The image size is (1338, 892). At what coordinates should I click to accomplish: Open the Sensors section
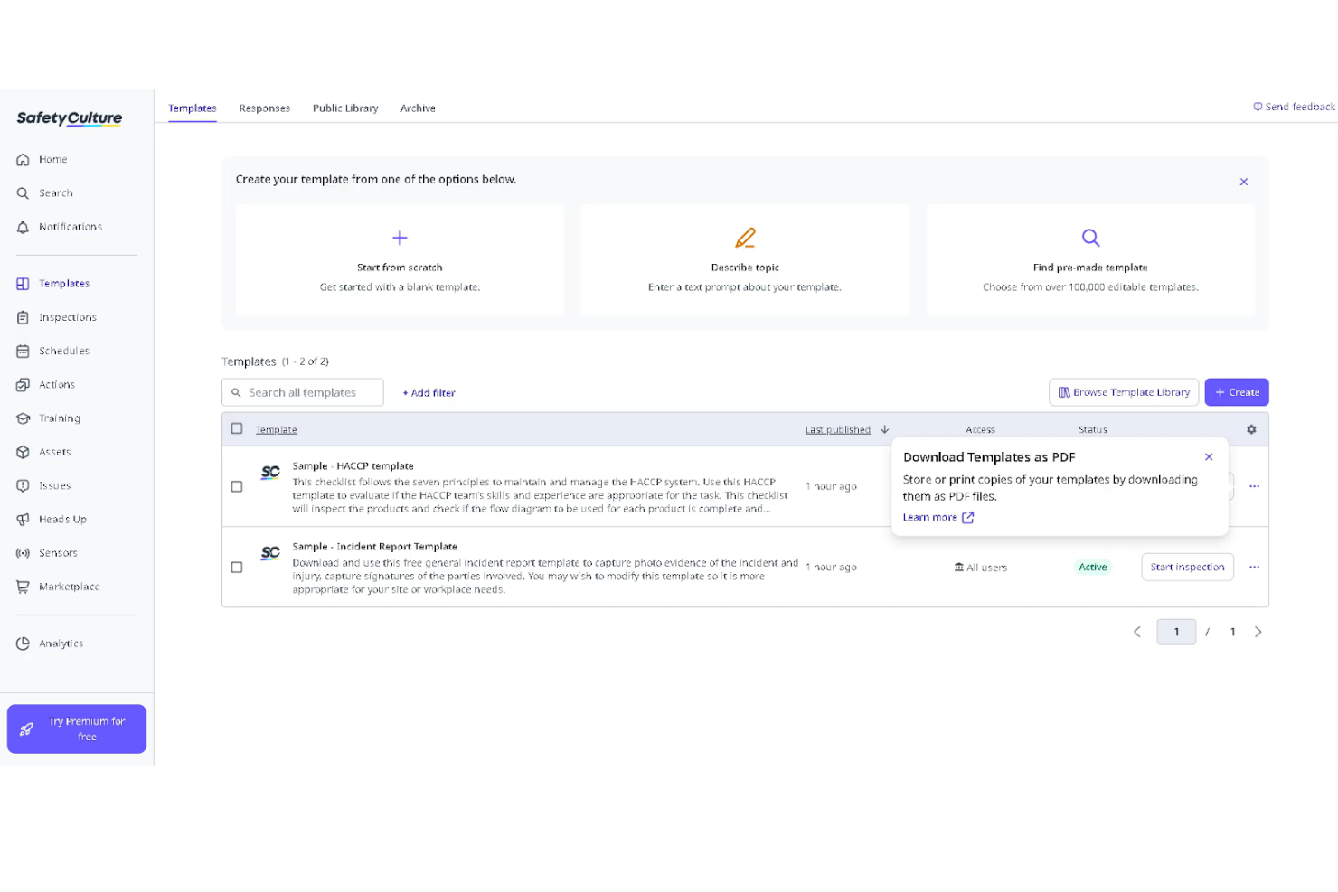[58, 552]
